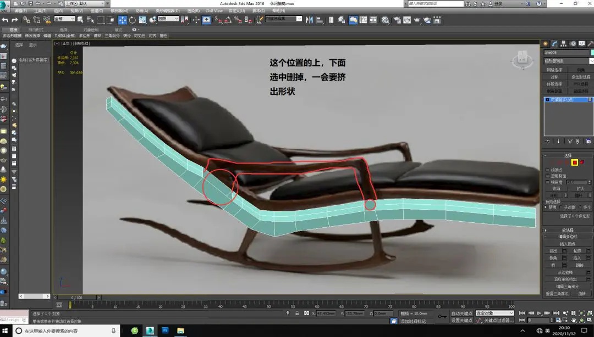Switch to the Create panel star icon
This screenshot has height=337, width=594.
tap(546, 44)
